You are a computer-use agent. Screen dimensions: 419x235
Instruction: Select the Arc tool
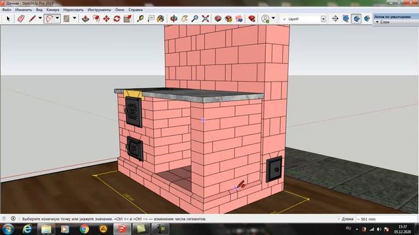click(50, 19)
